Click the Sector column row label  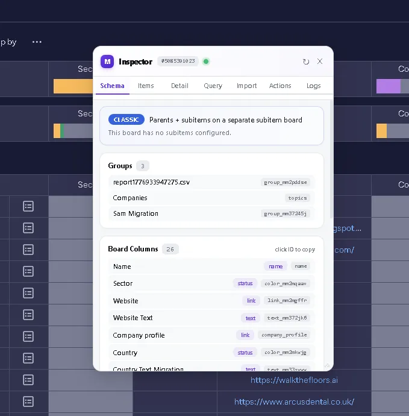(x=123, y=283)
